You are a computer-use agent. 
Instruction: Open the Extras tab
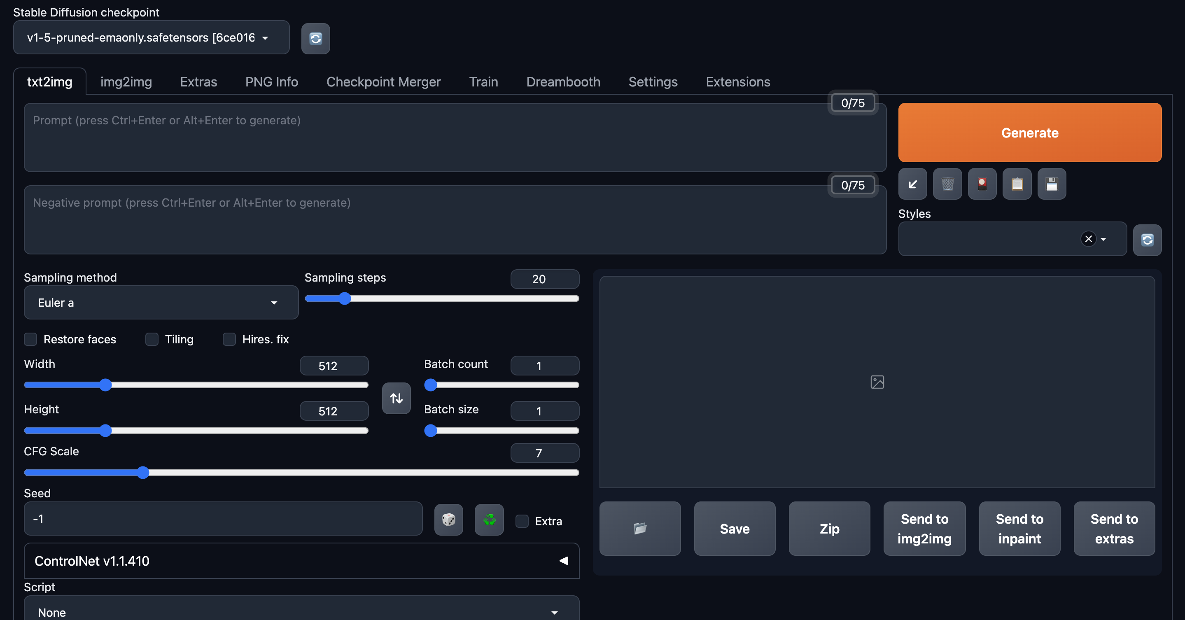click(198, 82)
